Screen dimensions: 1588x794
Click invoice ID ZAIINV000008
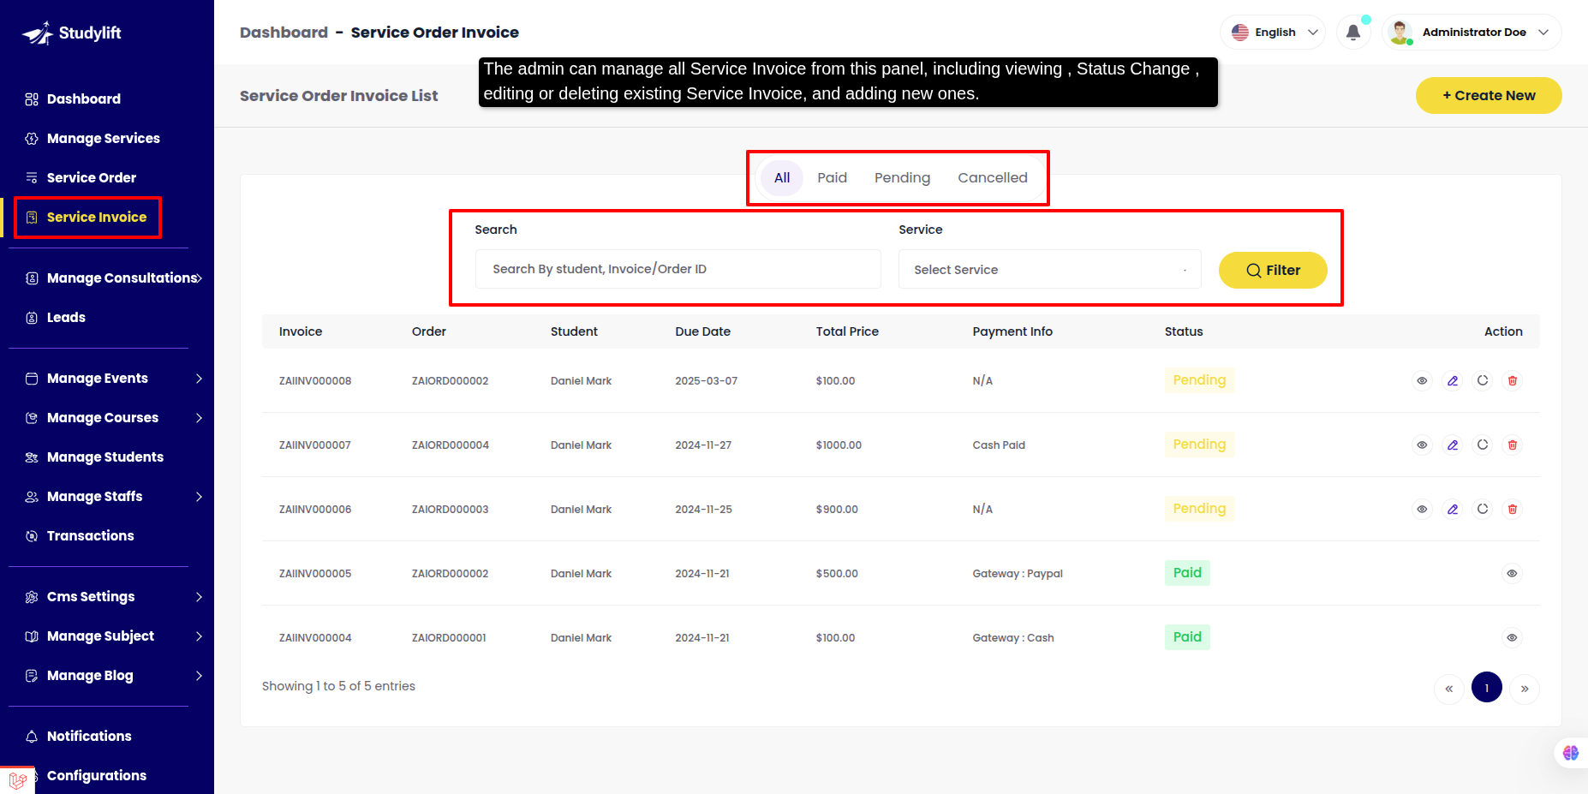(315, 381)
